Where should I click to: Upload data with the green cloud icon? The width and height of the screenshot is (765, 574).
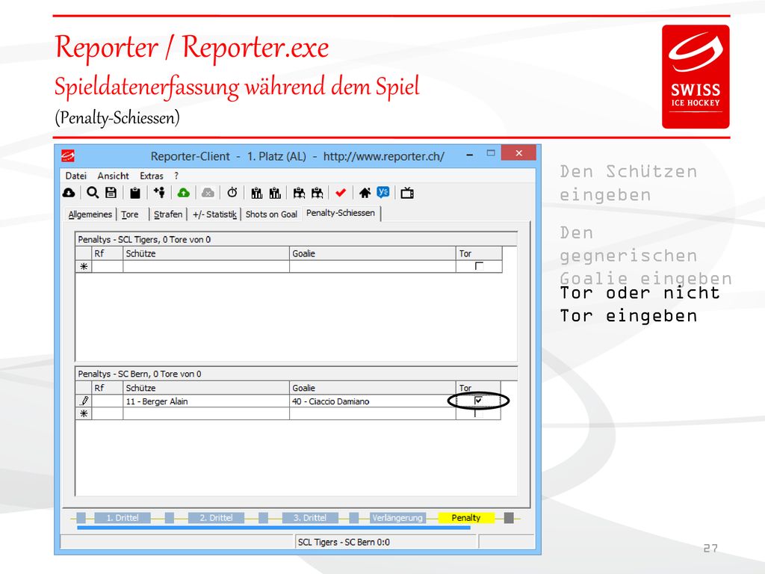coord(184,193)
